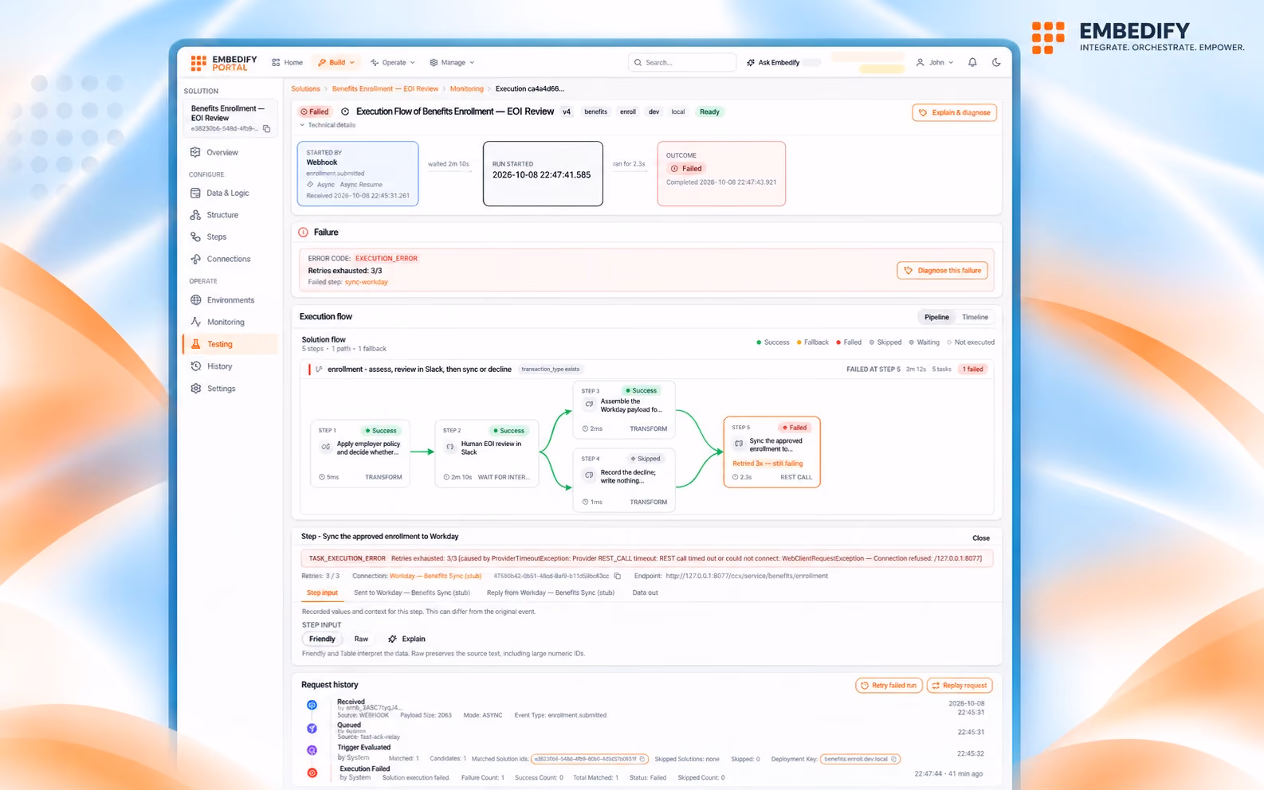Open the Solutions breadcrumb link
The image size is (1264, 790).
click(x=305, y=89)
